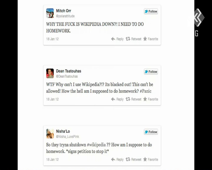Open the #Panic hashtag link
Viewport: 212px width, 170px height.
coord(145,91)
